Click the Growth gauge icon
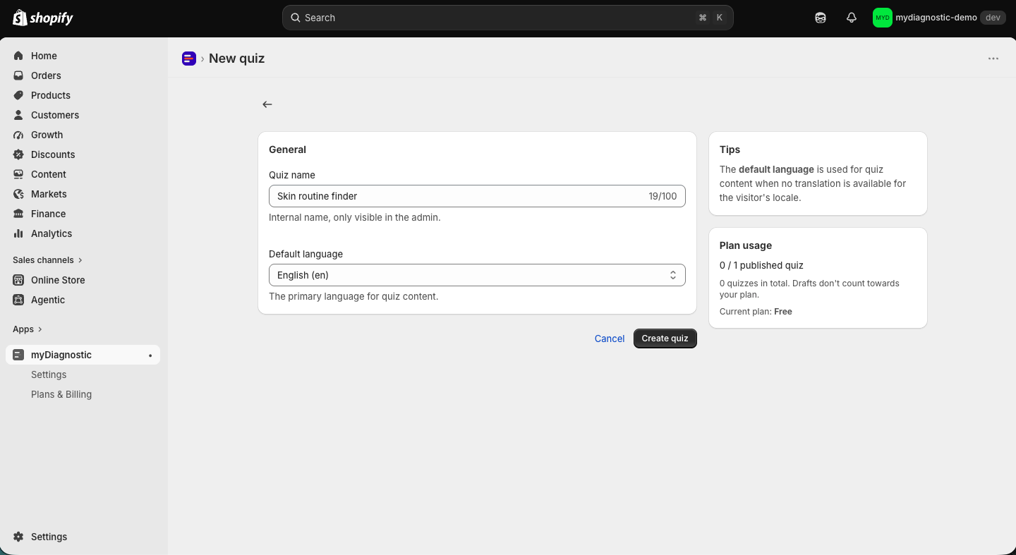 click(x=19, y=135)
